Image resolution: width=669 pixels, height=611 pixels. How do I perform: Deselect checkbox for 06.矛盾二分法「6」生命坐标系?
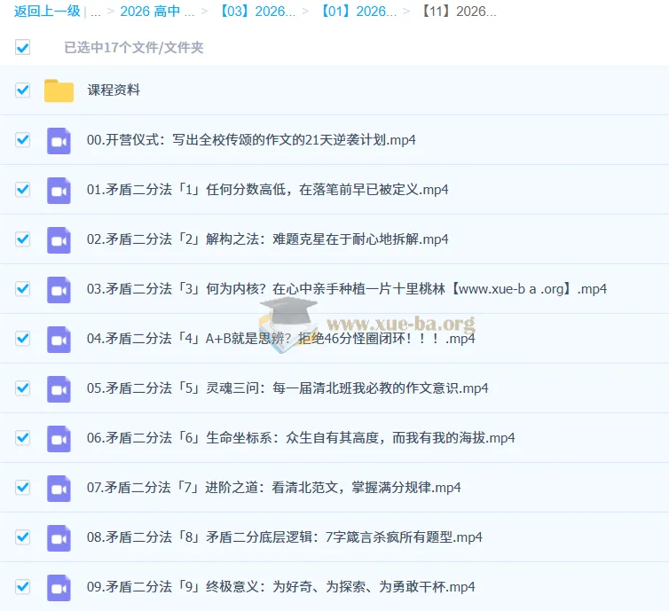point(23,438)
